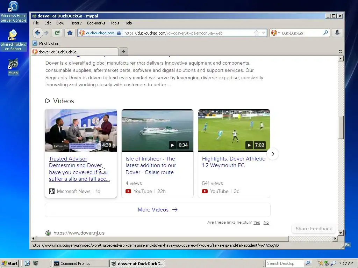Viewport: 358px width, 268px height.
Task: Select the 'dosver at DuckDuckGo' tab
Action: pos(75,52)
